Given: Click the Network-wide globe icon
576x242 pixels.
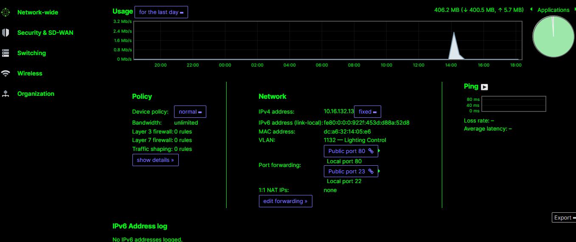Looking at the screenshot, I should 6,12.
